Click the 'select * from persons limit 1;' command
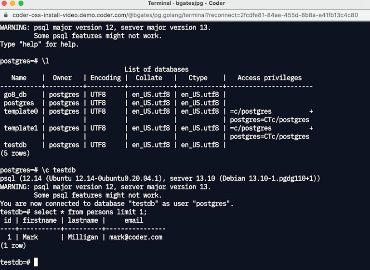The image size is (370, 270). point(90,212)
